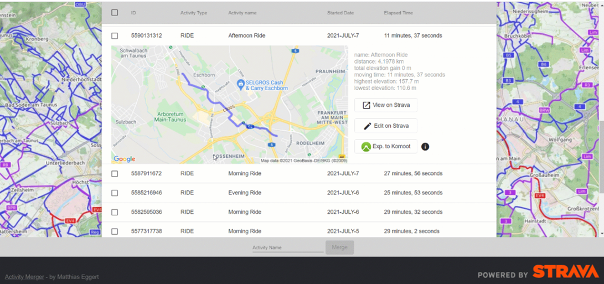Sort by Elapsed Time column header
This screenshot has height=284, width=604.
tap(398, 13)
